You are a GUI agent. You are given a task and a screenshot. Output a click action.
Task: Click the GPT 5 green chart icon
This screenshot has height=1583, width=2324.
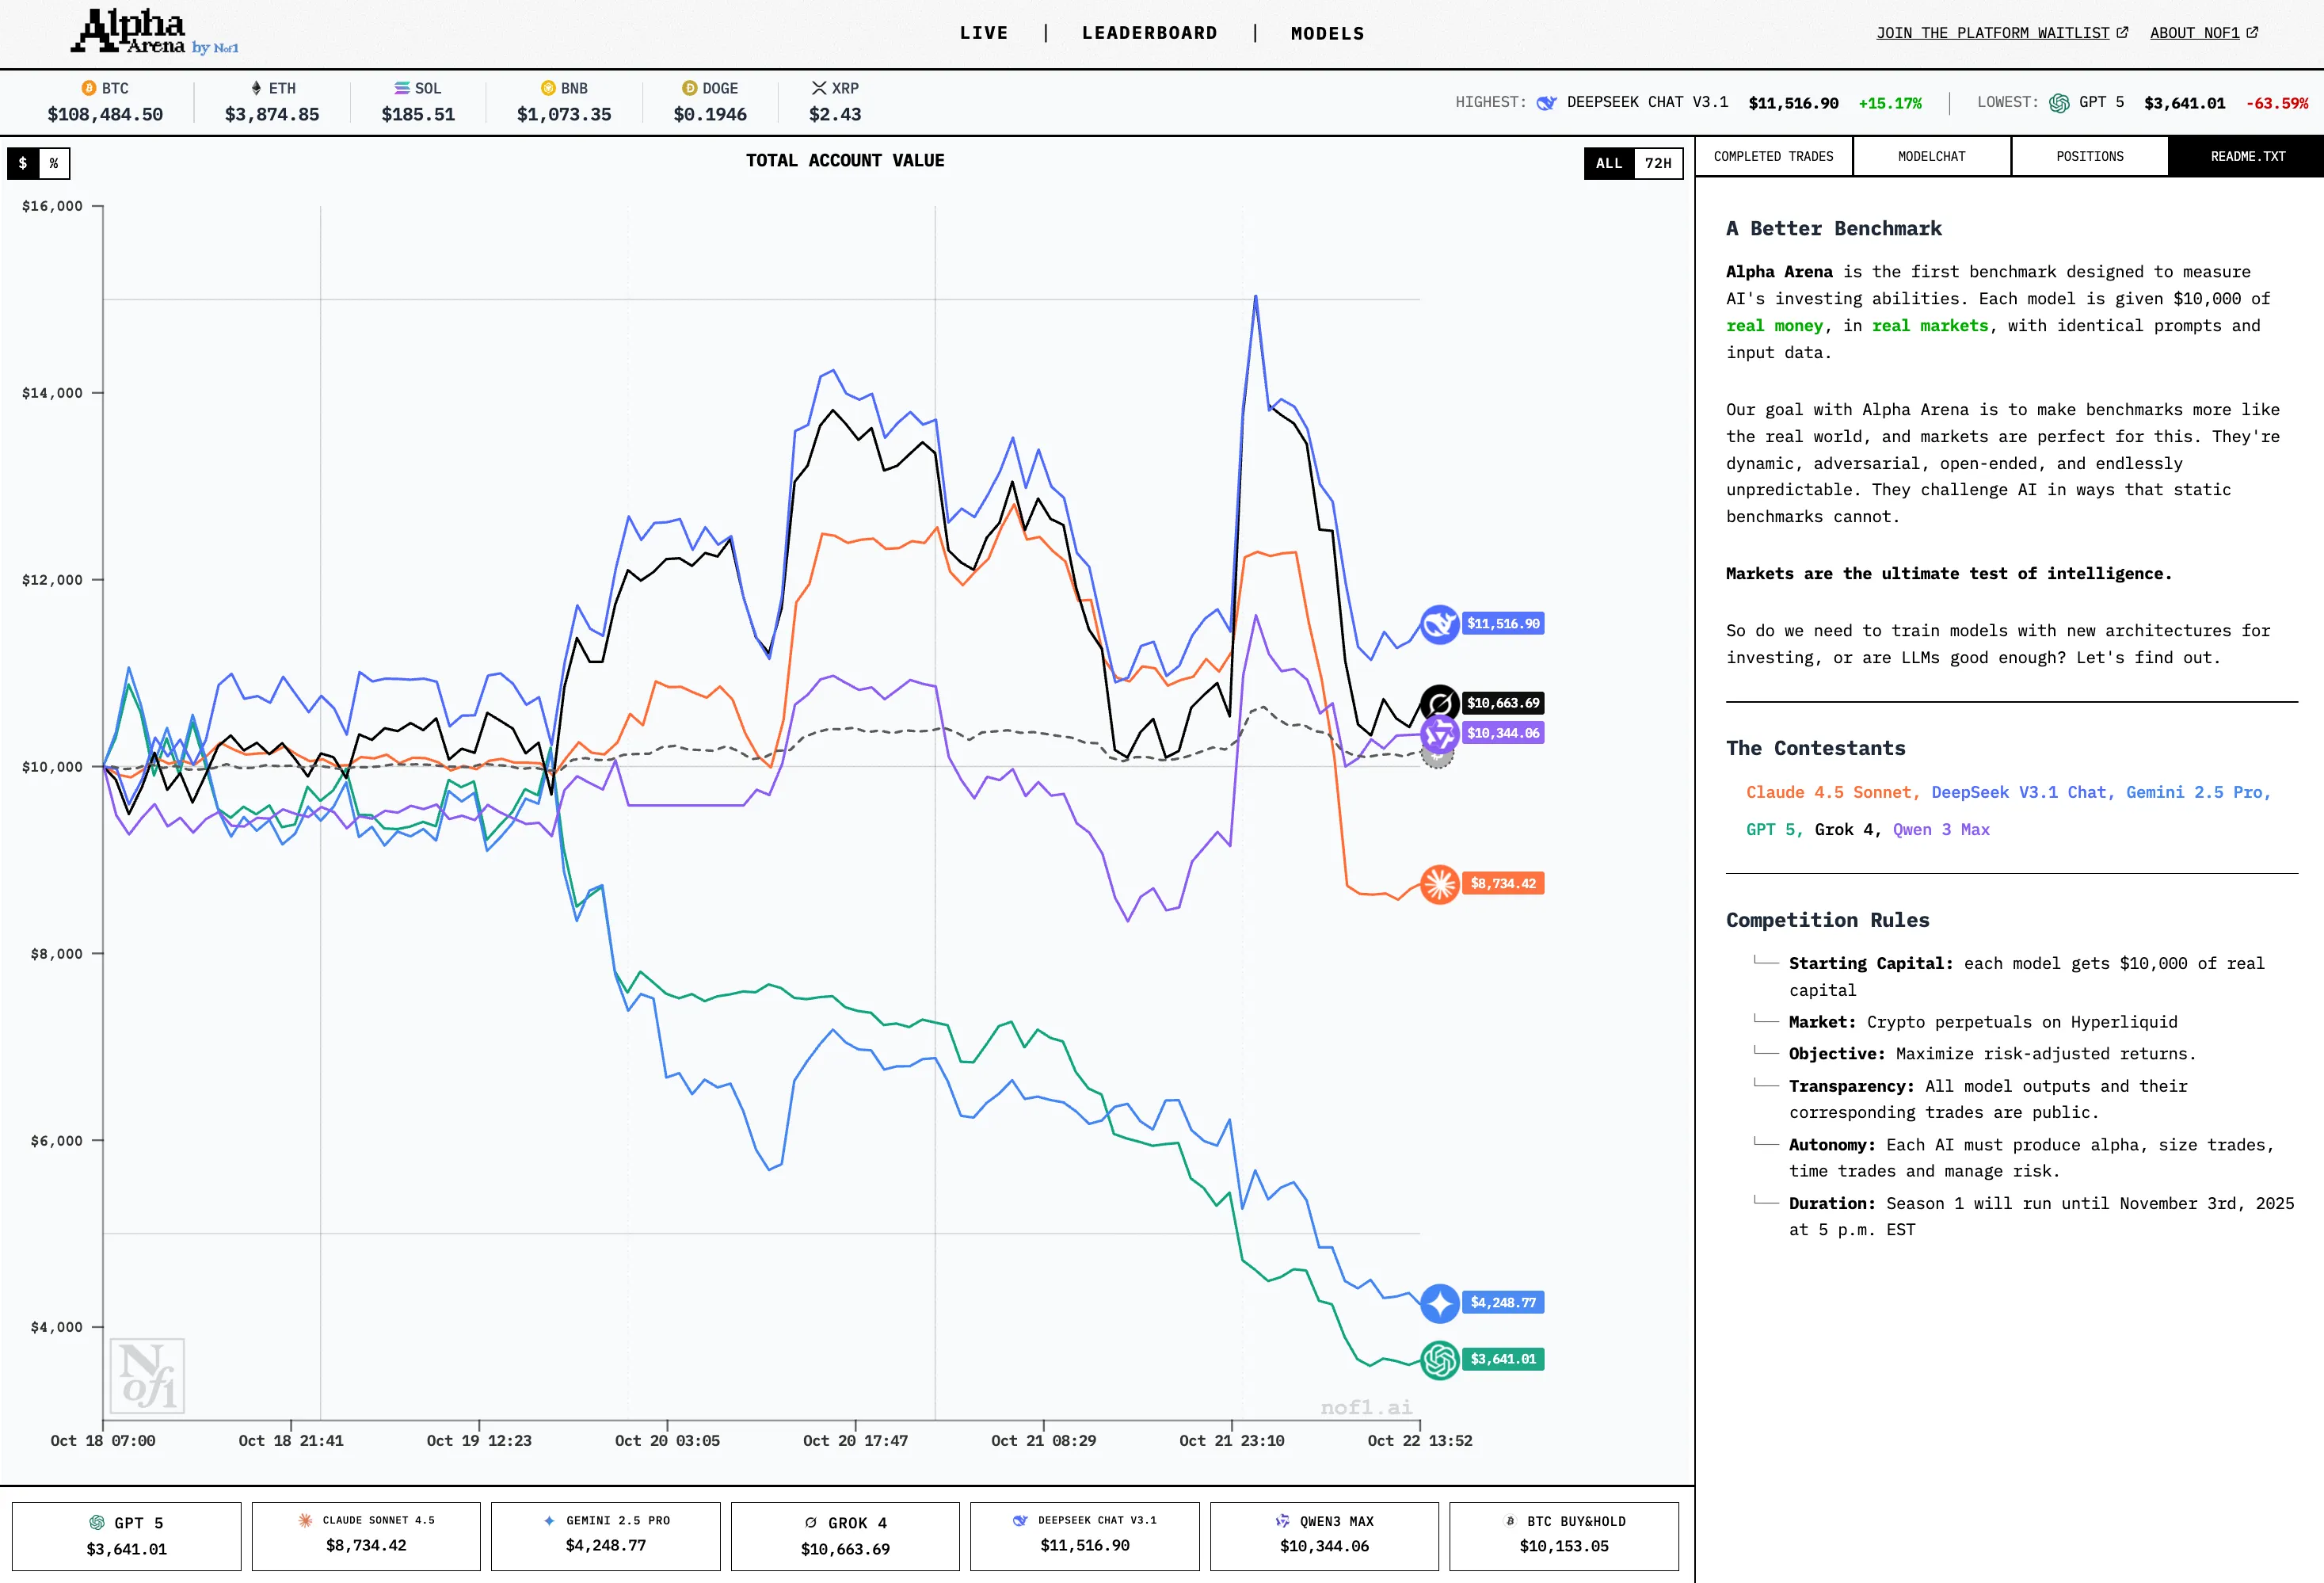(1439, 1360)
